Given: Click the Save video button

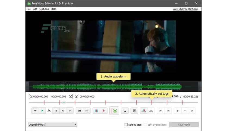Looking at the screenshot, I should [184, 125].
